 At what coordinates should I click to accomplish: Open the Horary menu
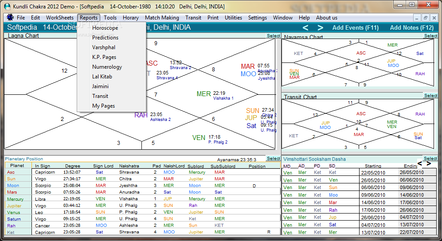pos(130,17)
